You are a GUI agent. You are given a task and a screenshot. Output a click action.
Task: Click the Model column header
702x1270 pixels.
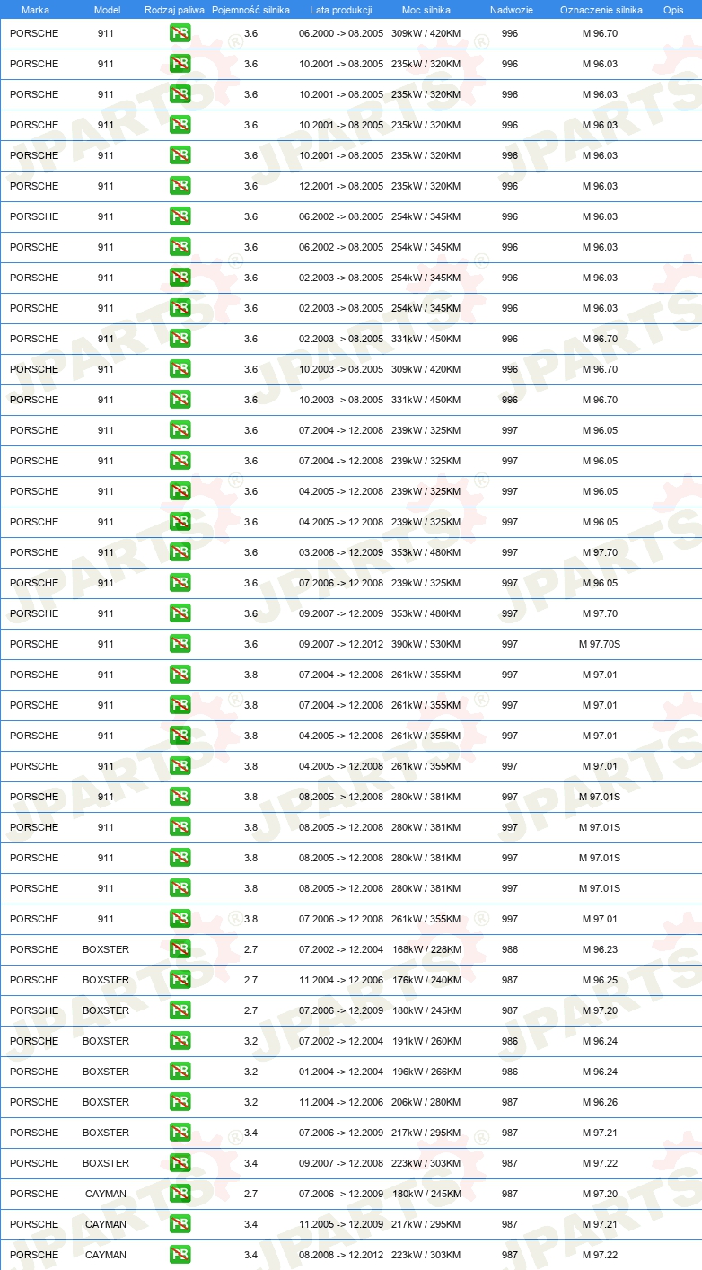(107, 10)
